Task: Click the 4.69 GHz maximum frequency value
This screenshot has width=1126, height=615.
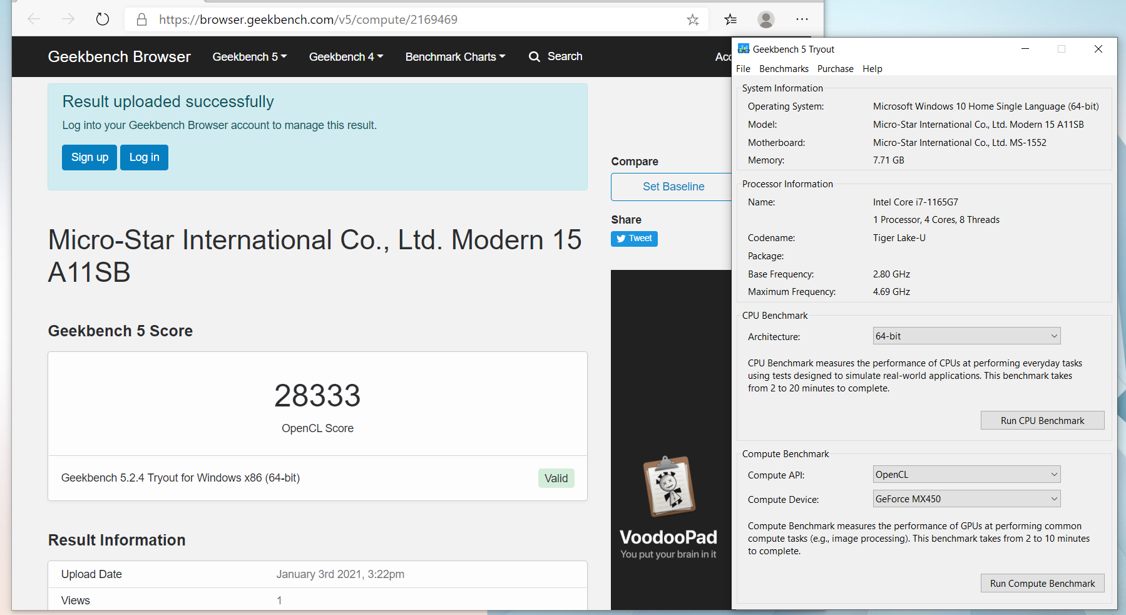Action: click(x=891, y=292)
